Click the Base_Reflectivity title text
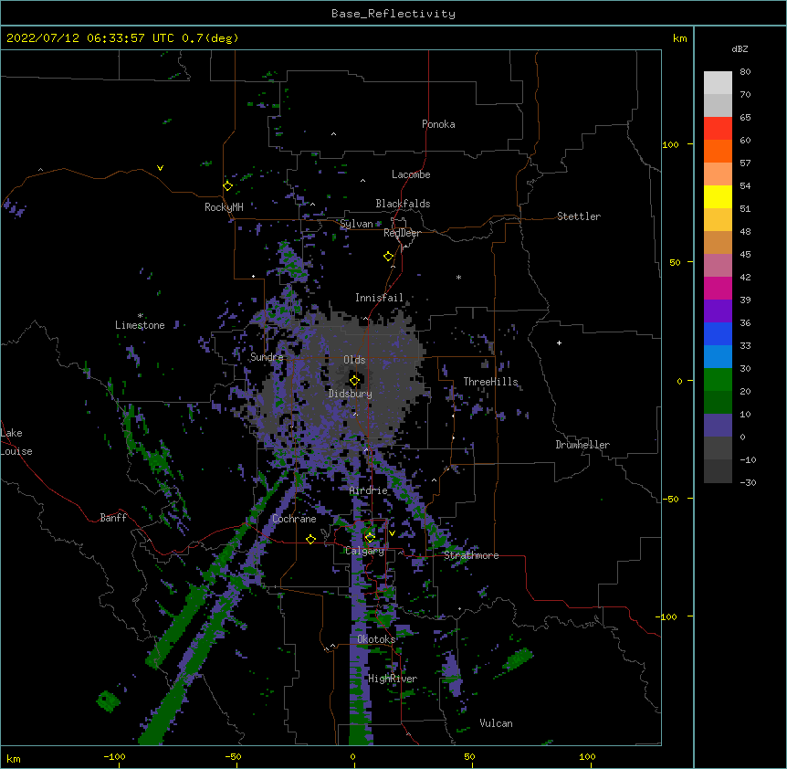The width and height of the screenshot is (787, 769). (x=393, y=14)
